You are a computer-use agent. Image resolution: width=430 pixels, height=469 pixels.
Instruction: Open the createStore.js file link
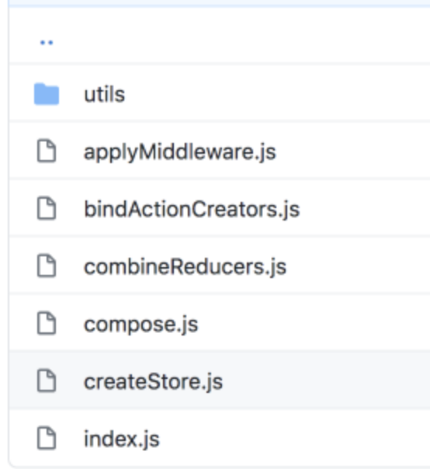153,382
